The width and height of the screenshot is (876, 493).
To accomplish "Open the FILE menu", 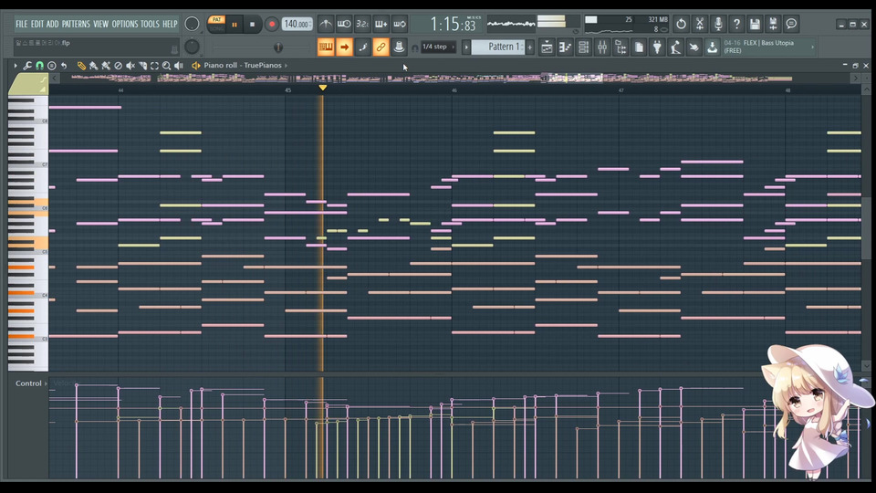I will 21,24.
